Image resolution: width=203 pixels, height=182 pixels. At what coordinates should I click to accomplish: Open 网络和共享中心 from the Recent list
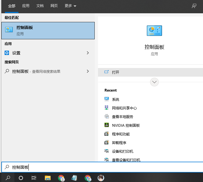tap(124, 108)
